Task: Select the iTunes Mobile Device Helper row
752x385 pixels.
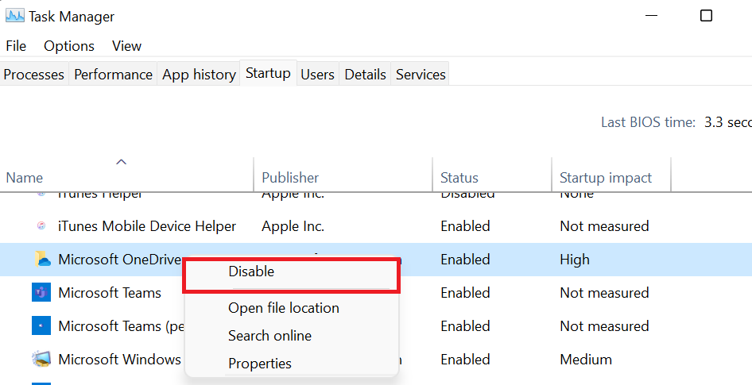Action: coord(376,225)
